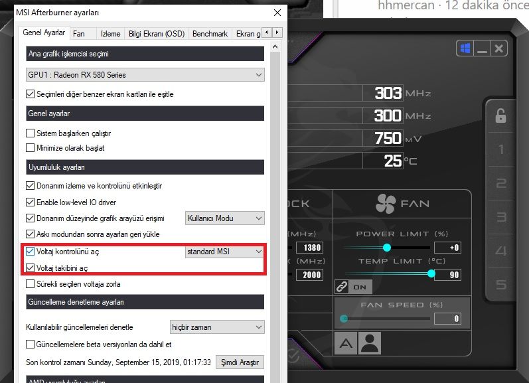Open the partially visible Ekran tab
The image size is (529, 383).
pos(248,34)
